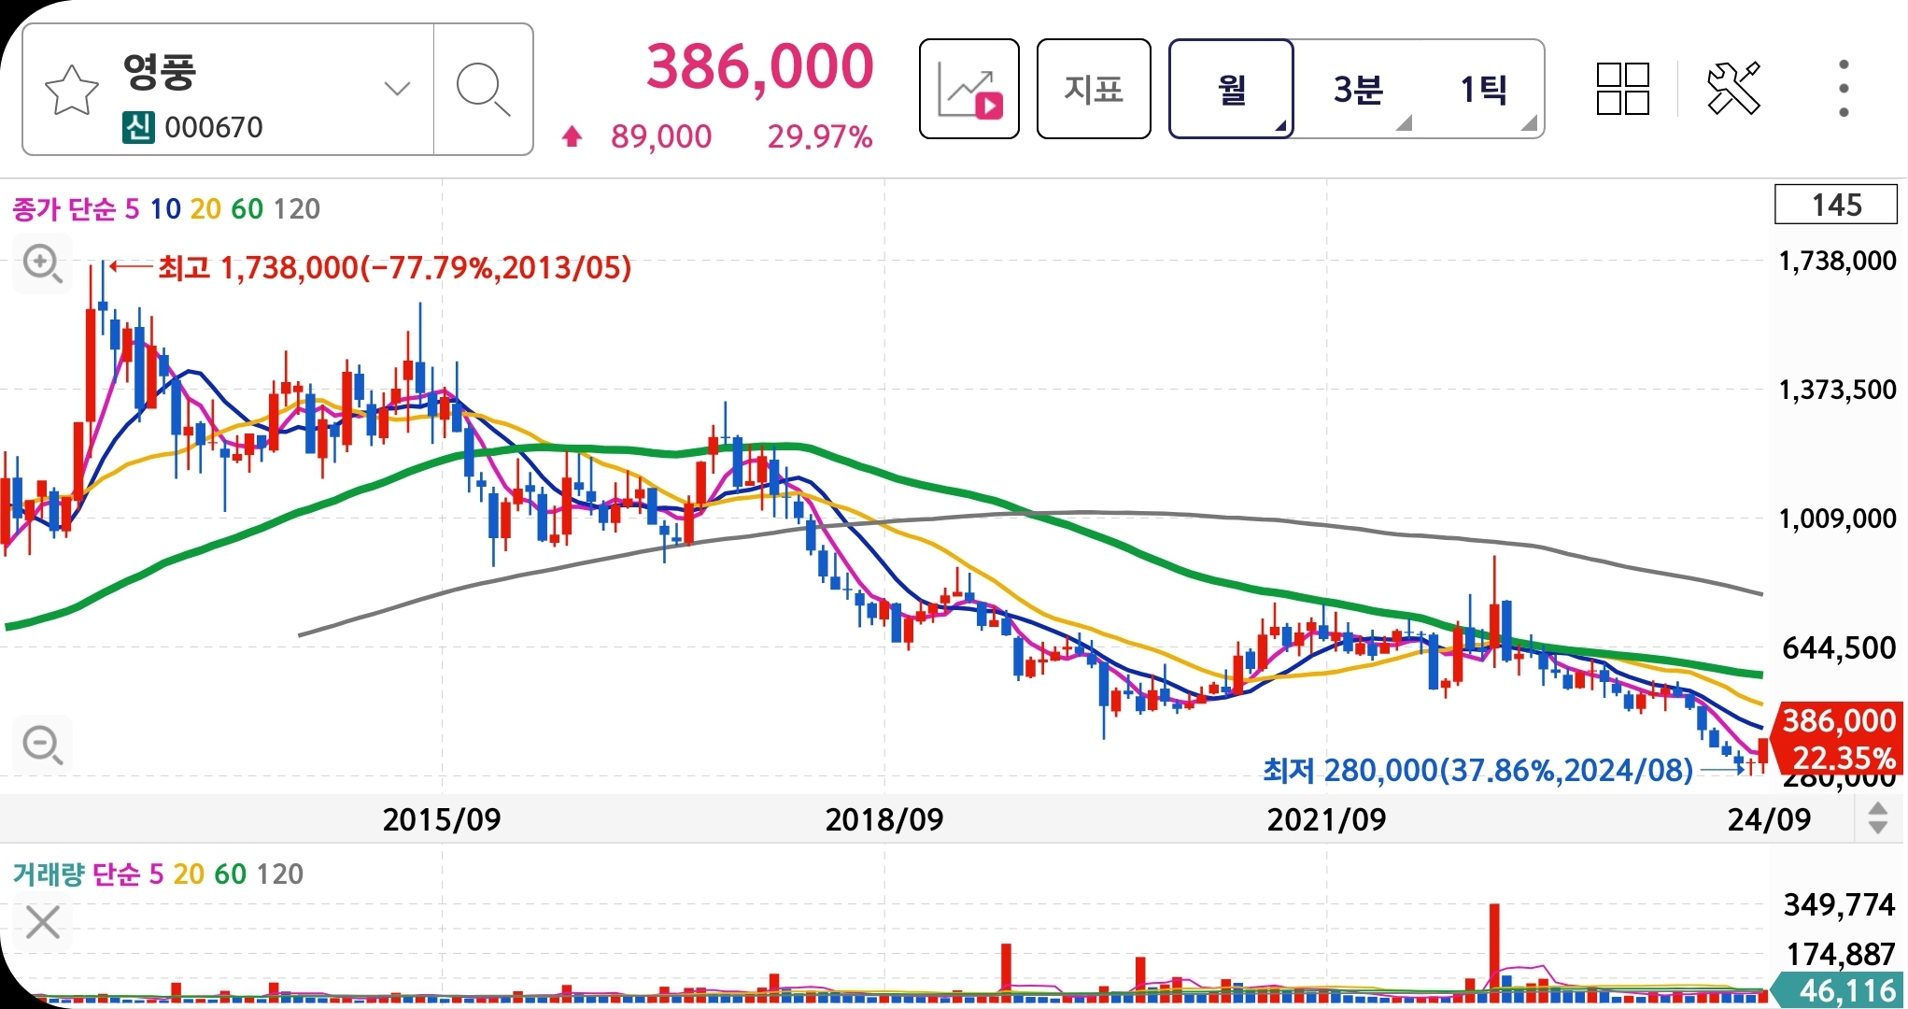
Task: Open the 1틱 period dropdown corner arrow
Action: coord(1529,123)
